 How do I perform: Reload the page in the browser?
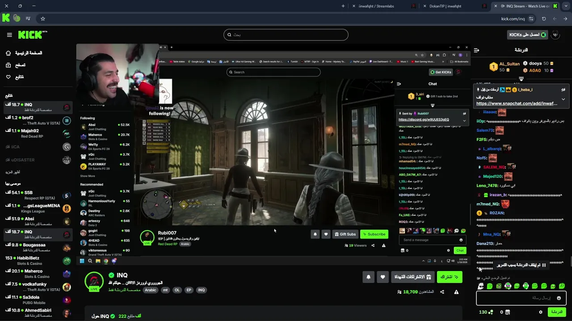(x=544, y=19)
